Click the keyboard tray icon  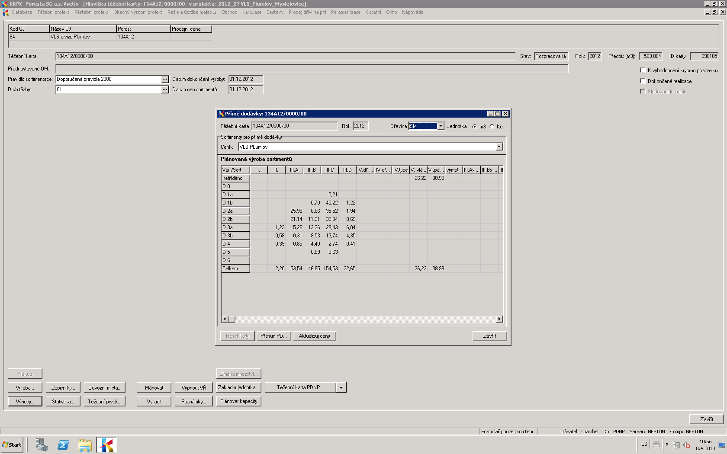656,444
